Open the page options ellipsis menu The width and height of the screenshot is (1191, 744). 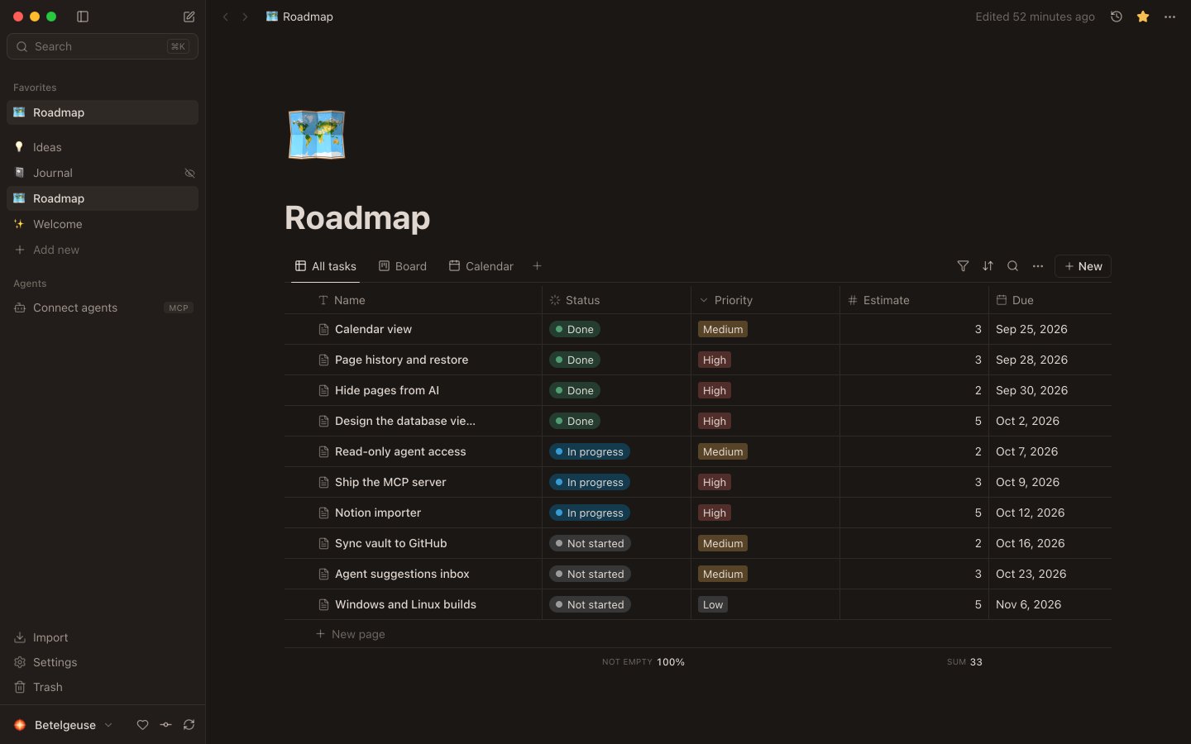tap(1169, 17)
